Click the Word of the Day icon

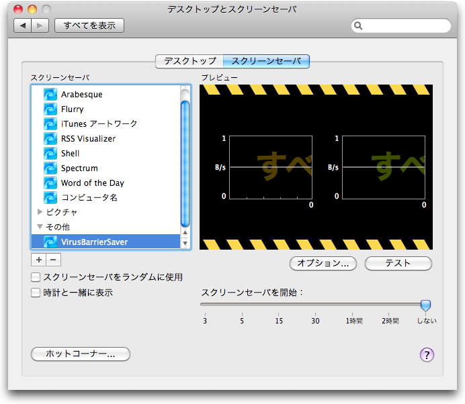[50, 183]
